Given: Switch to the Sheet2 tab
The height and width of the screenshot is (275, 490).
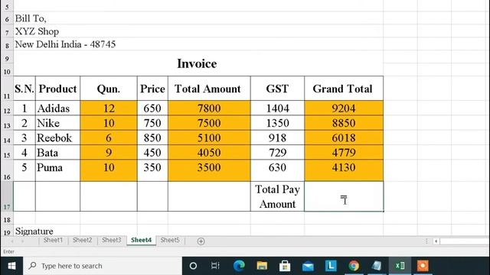Looking at the screenshot, I should click(x=82, y=240).
